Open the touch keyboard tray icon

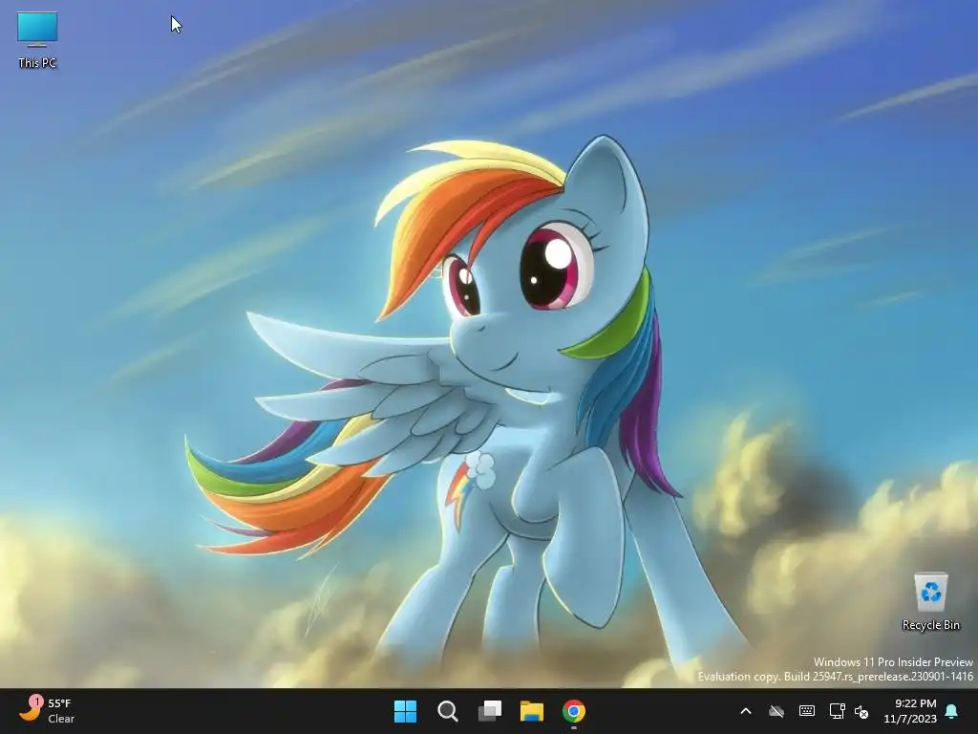806,711
